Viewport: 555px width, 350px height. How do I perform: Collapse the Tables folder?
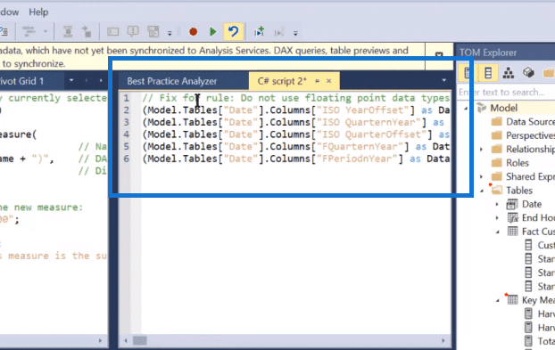(x=481, y=191)
